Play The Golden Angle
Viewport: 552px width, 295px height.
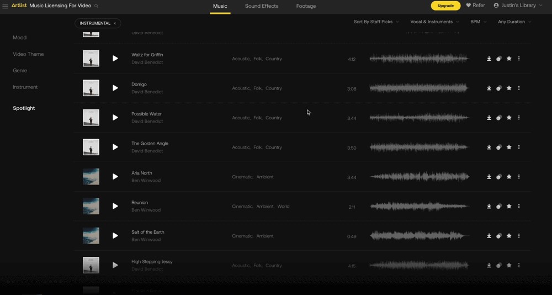click(115, 147)
